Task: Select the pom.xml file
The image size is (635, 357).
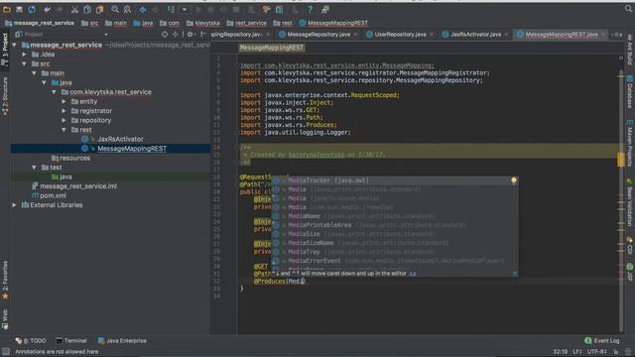Action: pos(53,196)
